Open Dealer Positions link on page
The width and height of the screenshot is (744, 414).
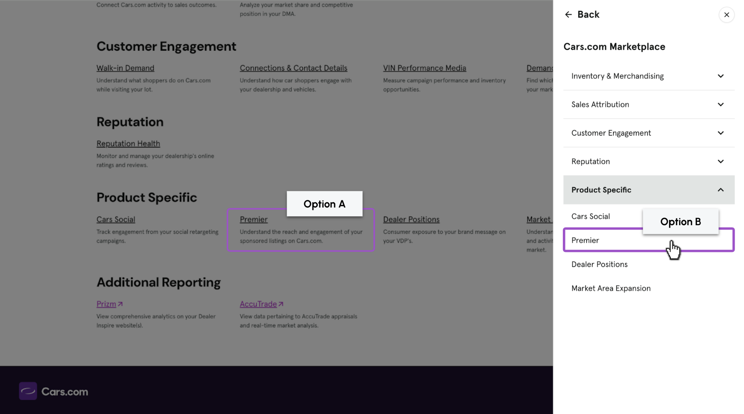tap(411, 219)
